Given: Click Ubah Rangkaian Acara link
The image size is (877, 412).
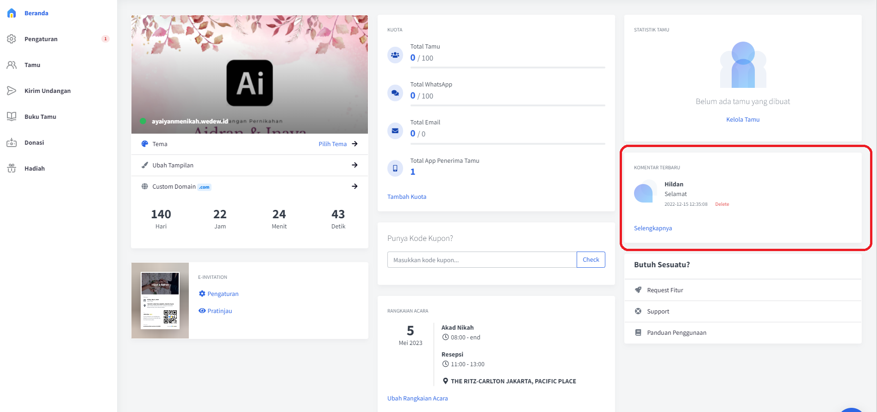Looking at the screenshot, I should [417, 398].
